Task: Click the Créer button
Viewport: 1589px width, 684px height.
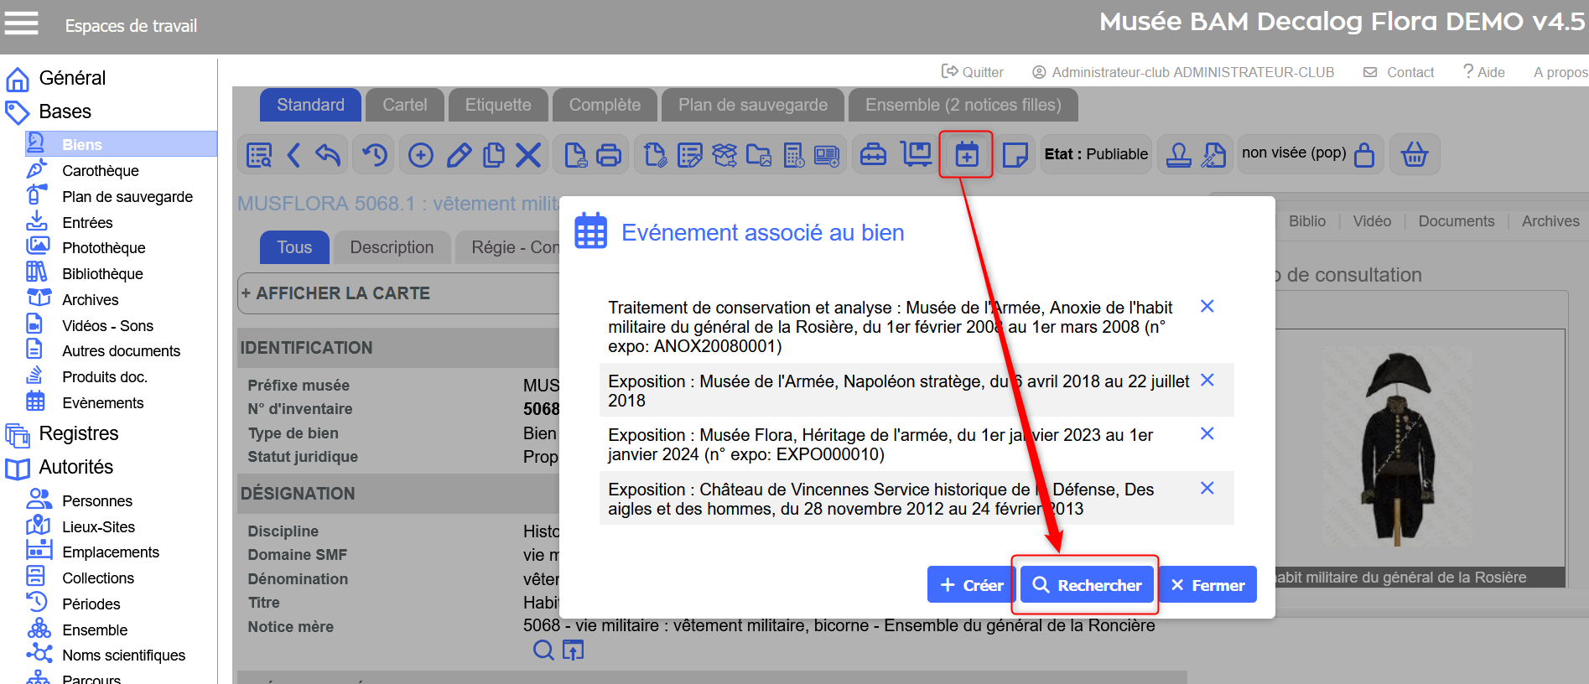Action: 971,585
